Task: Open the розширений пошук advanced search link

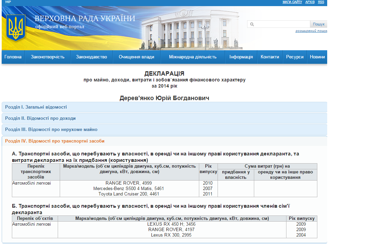Action: 311,31
